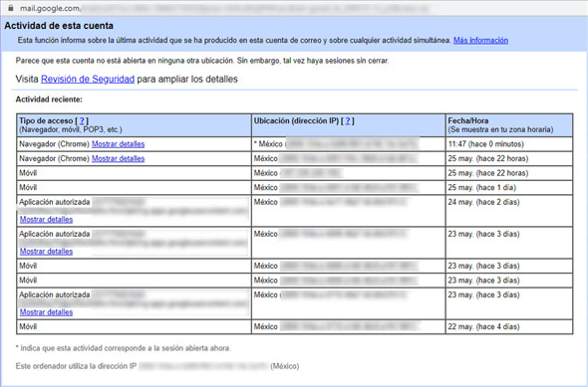Click the '11:47 (hace 0 minutos)' cell
588x387 pixels.
point(509,144)
